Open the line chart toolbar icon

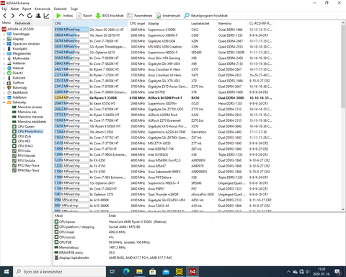(x=46, y=16)
